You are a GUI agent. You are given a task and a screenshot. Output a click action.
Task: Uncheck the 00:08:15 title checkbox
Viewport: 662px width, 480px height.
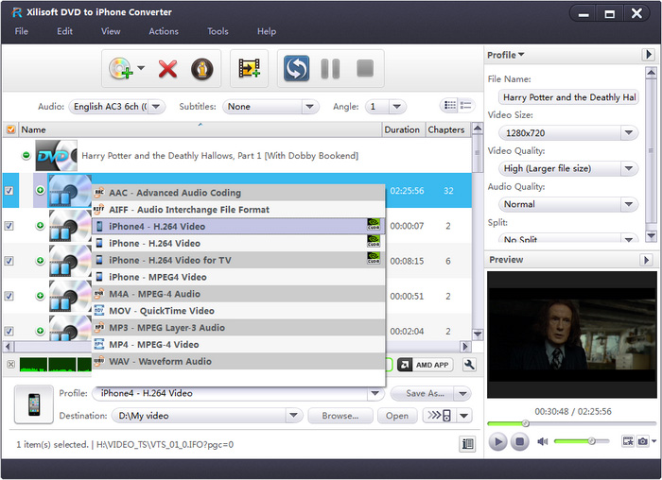[9, 261]
